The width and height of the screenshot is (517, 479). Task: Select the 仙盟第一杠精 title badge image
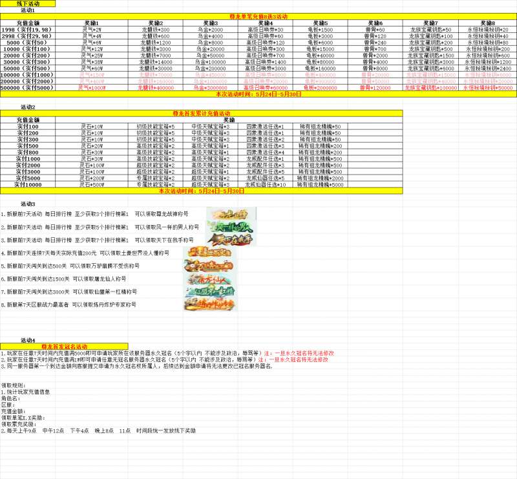(x=209, y=292)
